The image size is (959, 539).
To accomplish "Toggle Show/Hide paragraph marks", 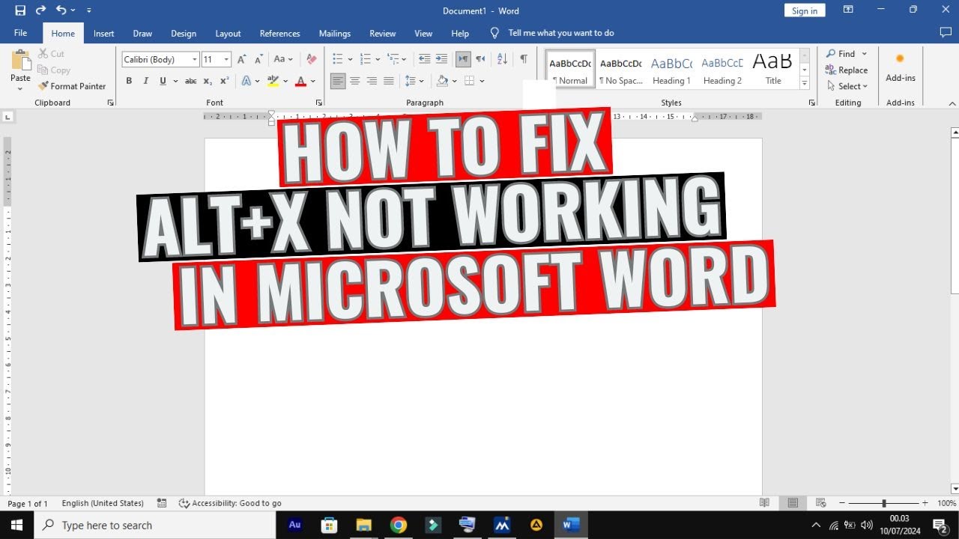I will click(524, 59).
